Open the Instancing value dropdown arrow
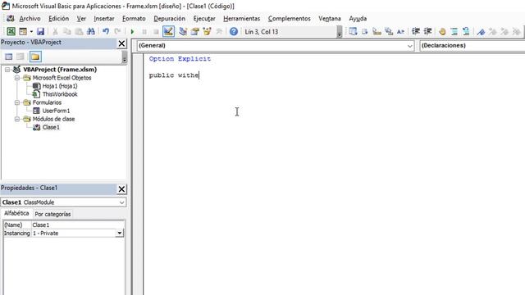This screenshot has height=295, width=525. [119, 233]
